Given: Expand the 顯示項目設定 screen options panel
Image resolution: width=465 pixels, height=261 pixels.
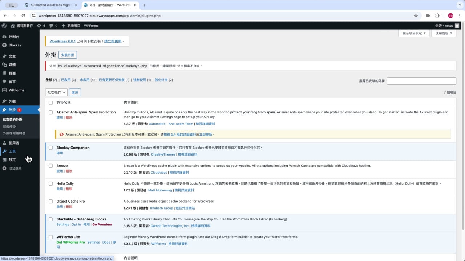Looking at the screenshot, I should (x=414, y=33).
